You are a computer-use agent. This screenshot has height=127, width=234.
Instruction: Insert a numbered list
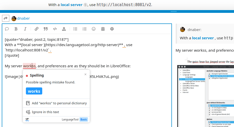coord(85,29)
